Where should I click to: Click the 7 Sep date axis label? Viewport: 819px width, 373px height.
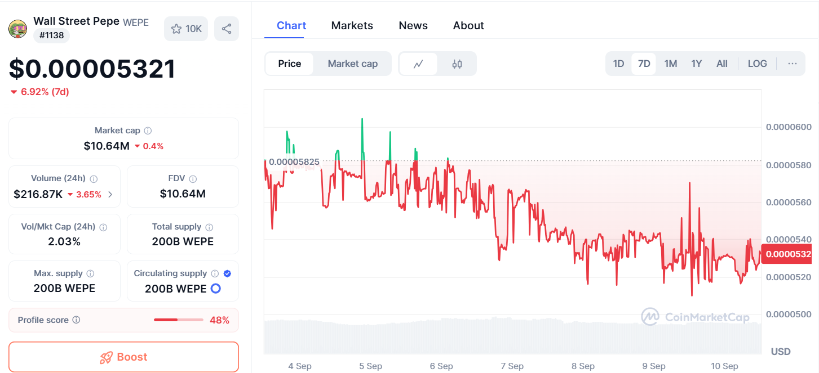pos(512,366)
